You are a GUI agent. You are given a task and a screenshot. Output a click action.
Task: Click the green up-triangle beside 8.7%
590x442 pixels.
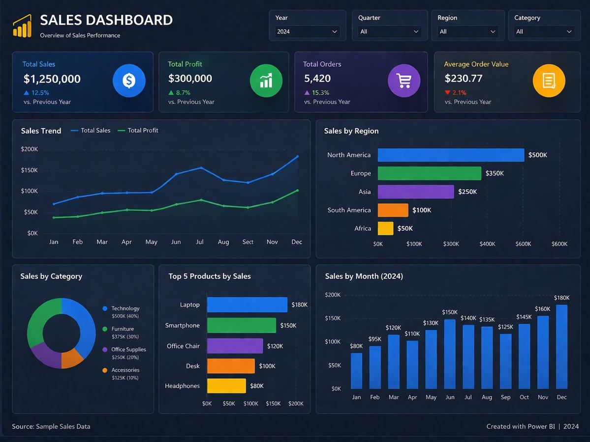(x=171, y=93)
